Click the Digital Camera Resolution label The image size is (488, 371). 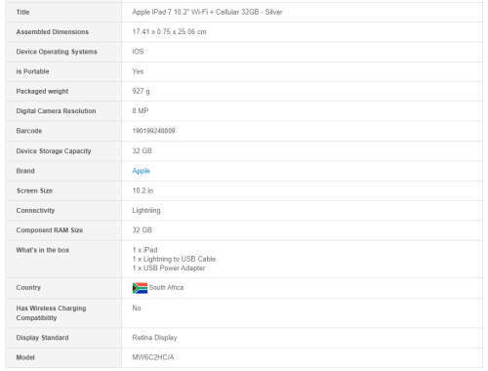pos(56,111)
